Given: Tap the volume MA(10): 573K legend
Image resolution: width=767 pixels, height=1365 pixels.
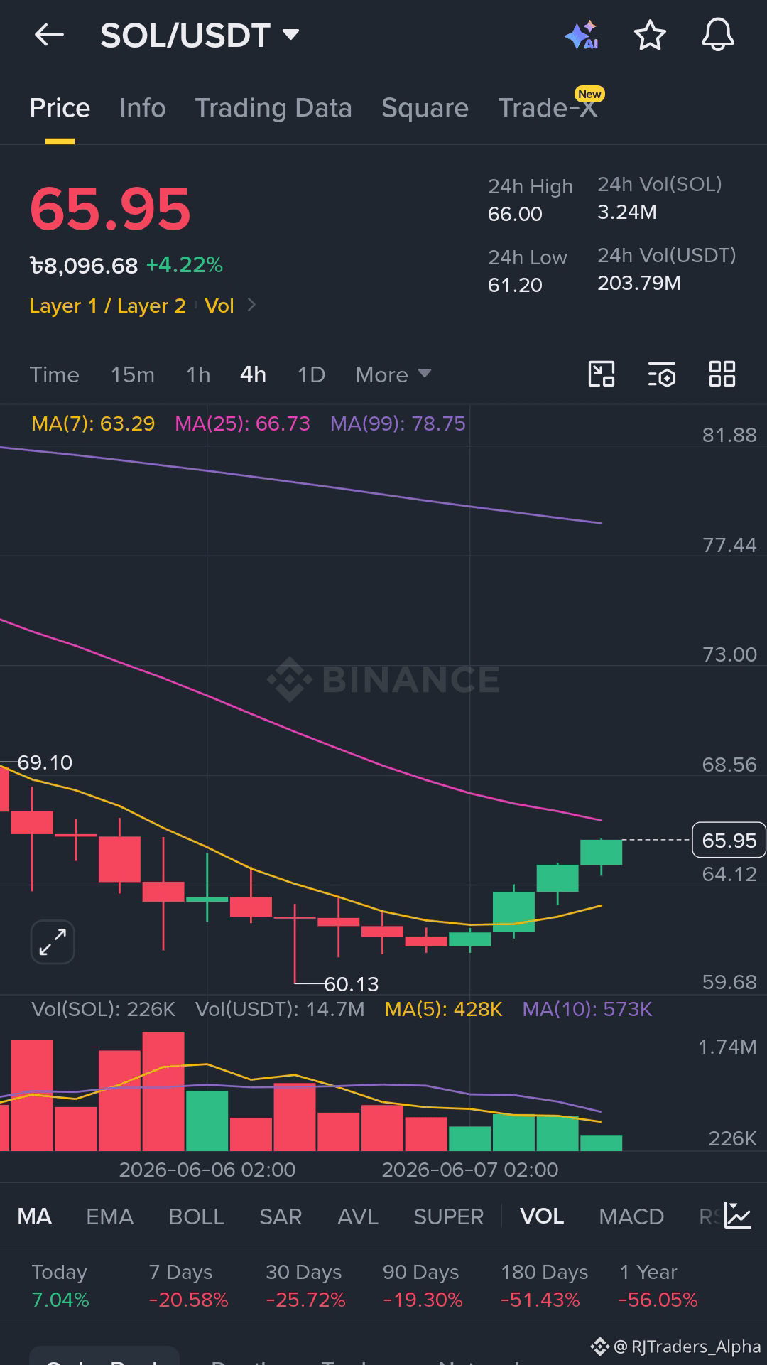Looking at the screenshot, I should [x=587, y=1009].
